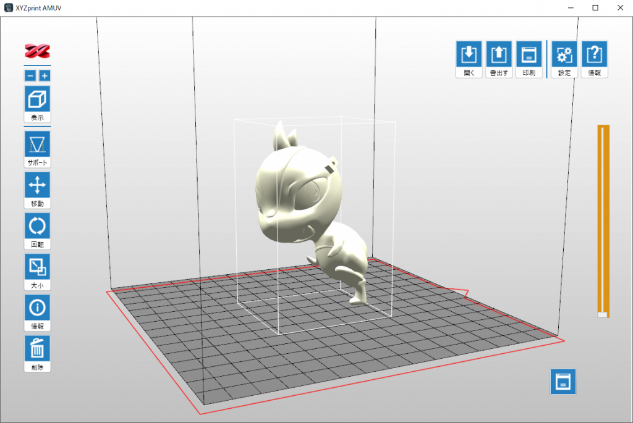Click the XYZprinting logo

coord(37,51)
